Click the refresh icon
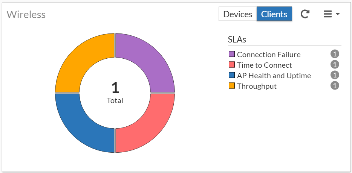The width and height of the screenshot is (352, 173). click(305, 14)
